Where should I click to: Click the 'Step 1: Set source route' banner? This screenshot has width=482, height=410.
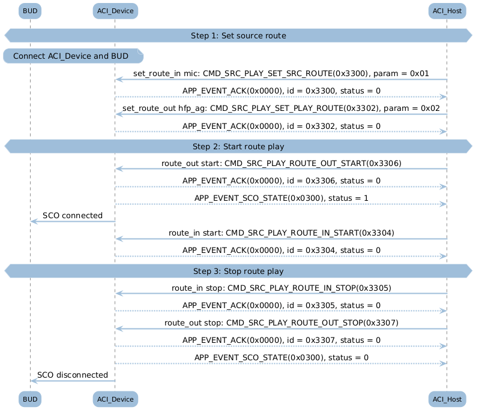tap(238, 35)
